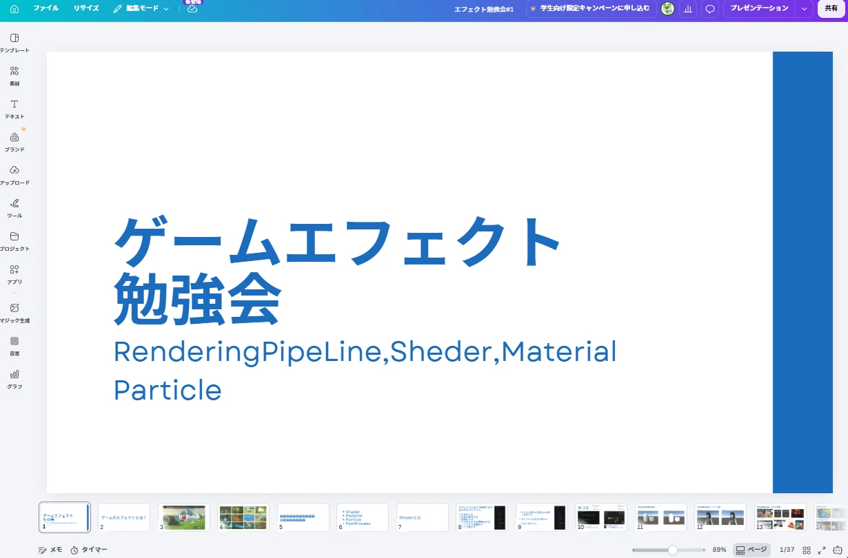Expand the 編集モード dropdown
This screenshot has height=558, width=848.
point(141,8)
